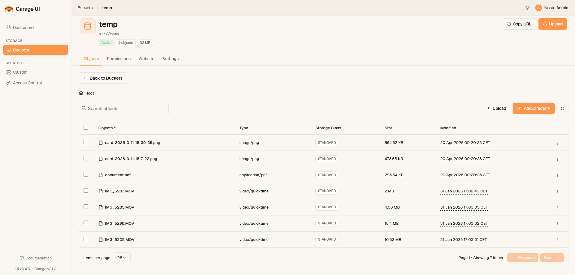The image size is (575, 275).
Task: Open Buckets in the sidebar
Action: click(x=36, y=50)
